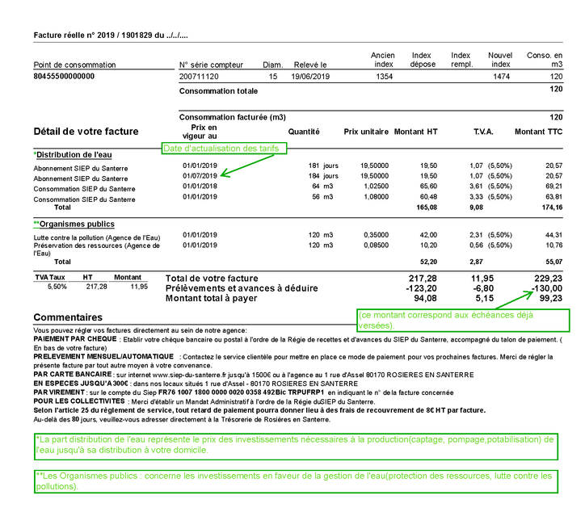Select the unit price 1,08000
585x512 pixels.
coord(376,196)
